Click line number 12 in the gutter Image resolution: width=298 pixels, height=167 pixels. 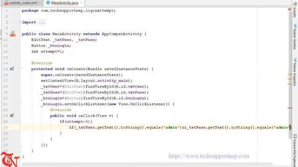coord(6,51)
